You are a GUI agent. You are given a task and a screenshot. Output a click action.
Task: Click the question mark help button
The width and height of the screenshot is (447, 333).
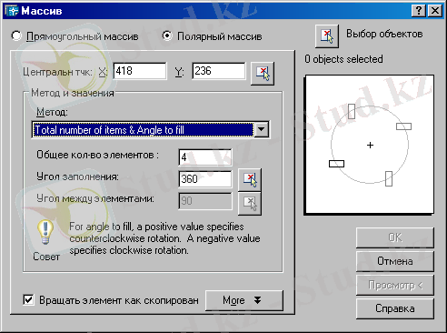click(x=419, y=11)
